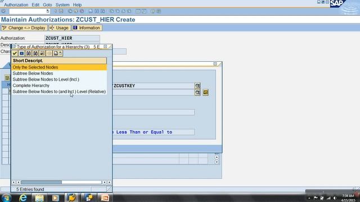Click the Change <-> Display button

click(x=24, y=28)
